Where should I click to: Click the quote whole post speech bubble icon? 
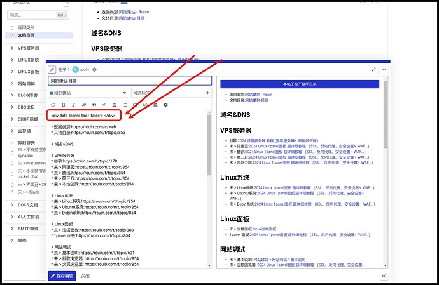(53, 105)
